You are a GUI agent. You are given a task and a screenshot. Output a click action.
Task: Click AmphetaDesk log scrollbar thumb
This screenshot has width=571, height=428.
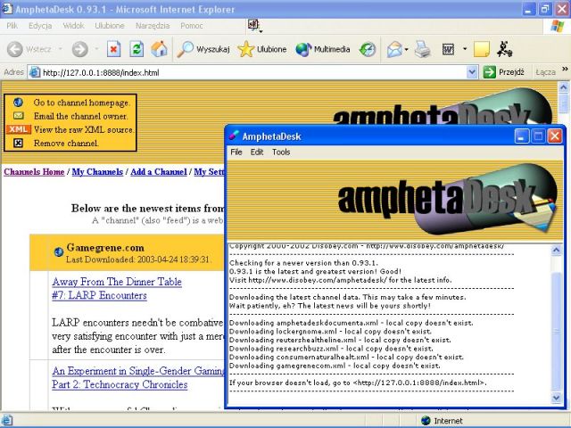pos(556,331)
